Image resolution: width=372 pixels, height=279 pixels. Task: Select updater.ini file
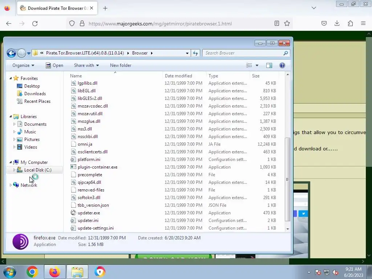[x=88, y=221]
